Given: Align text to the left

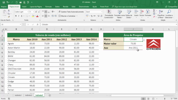Looking at the screenshot, I should tap(43, 16).
